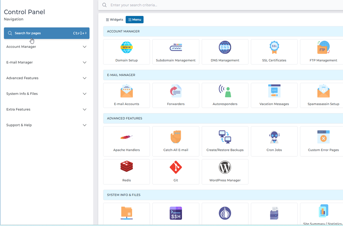343x226 pixels.
Task: Select the Forwarders icon
Action: tap(175, 95)
